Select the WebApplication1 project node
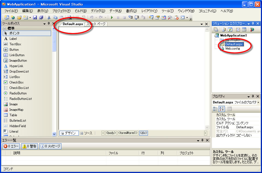 (233, 35)
